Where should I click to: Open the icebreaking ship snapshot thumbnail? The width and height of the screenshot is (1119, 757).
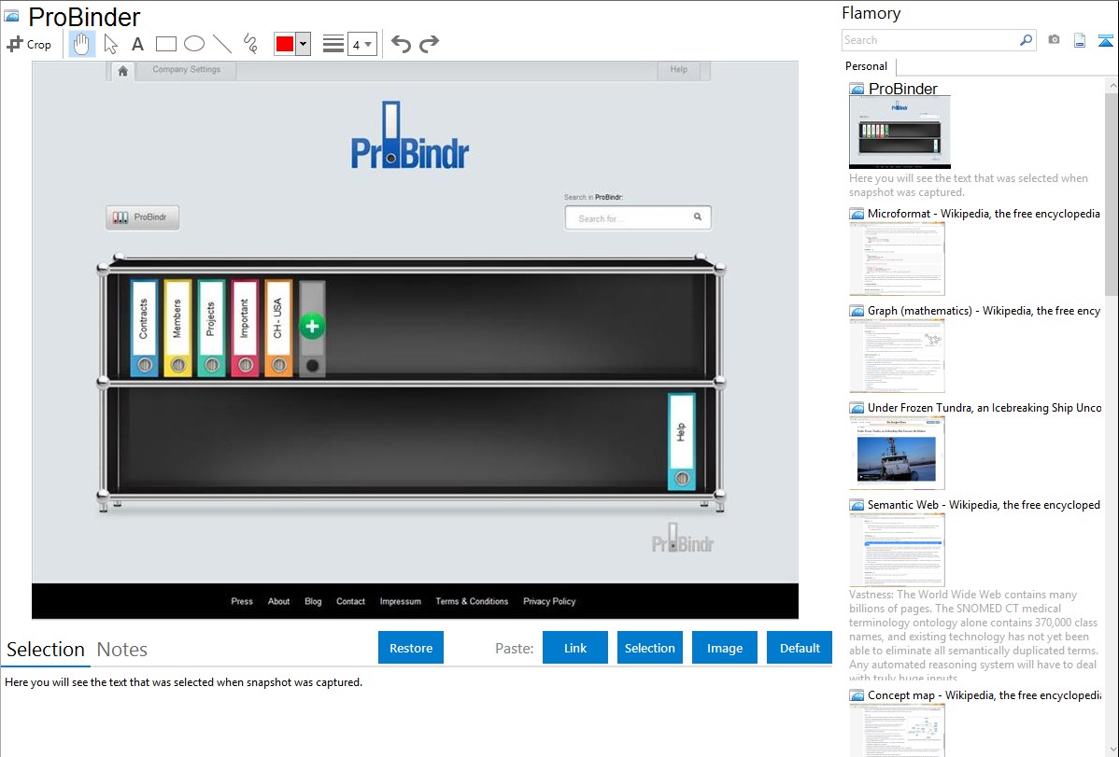pos(897,453)
